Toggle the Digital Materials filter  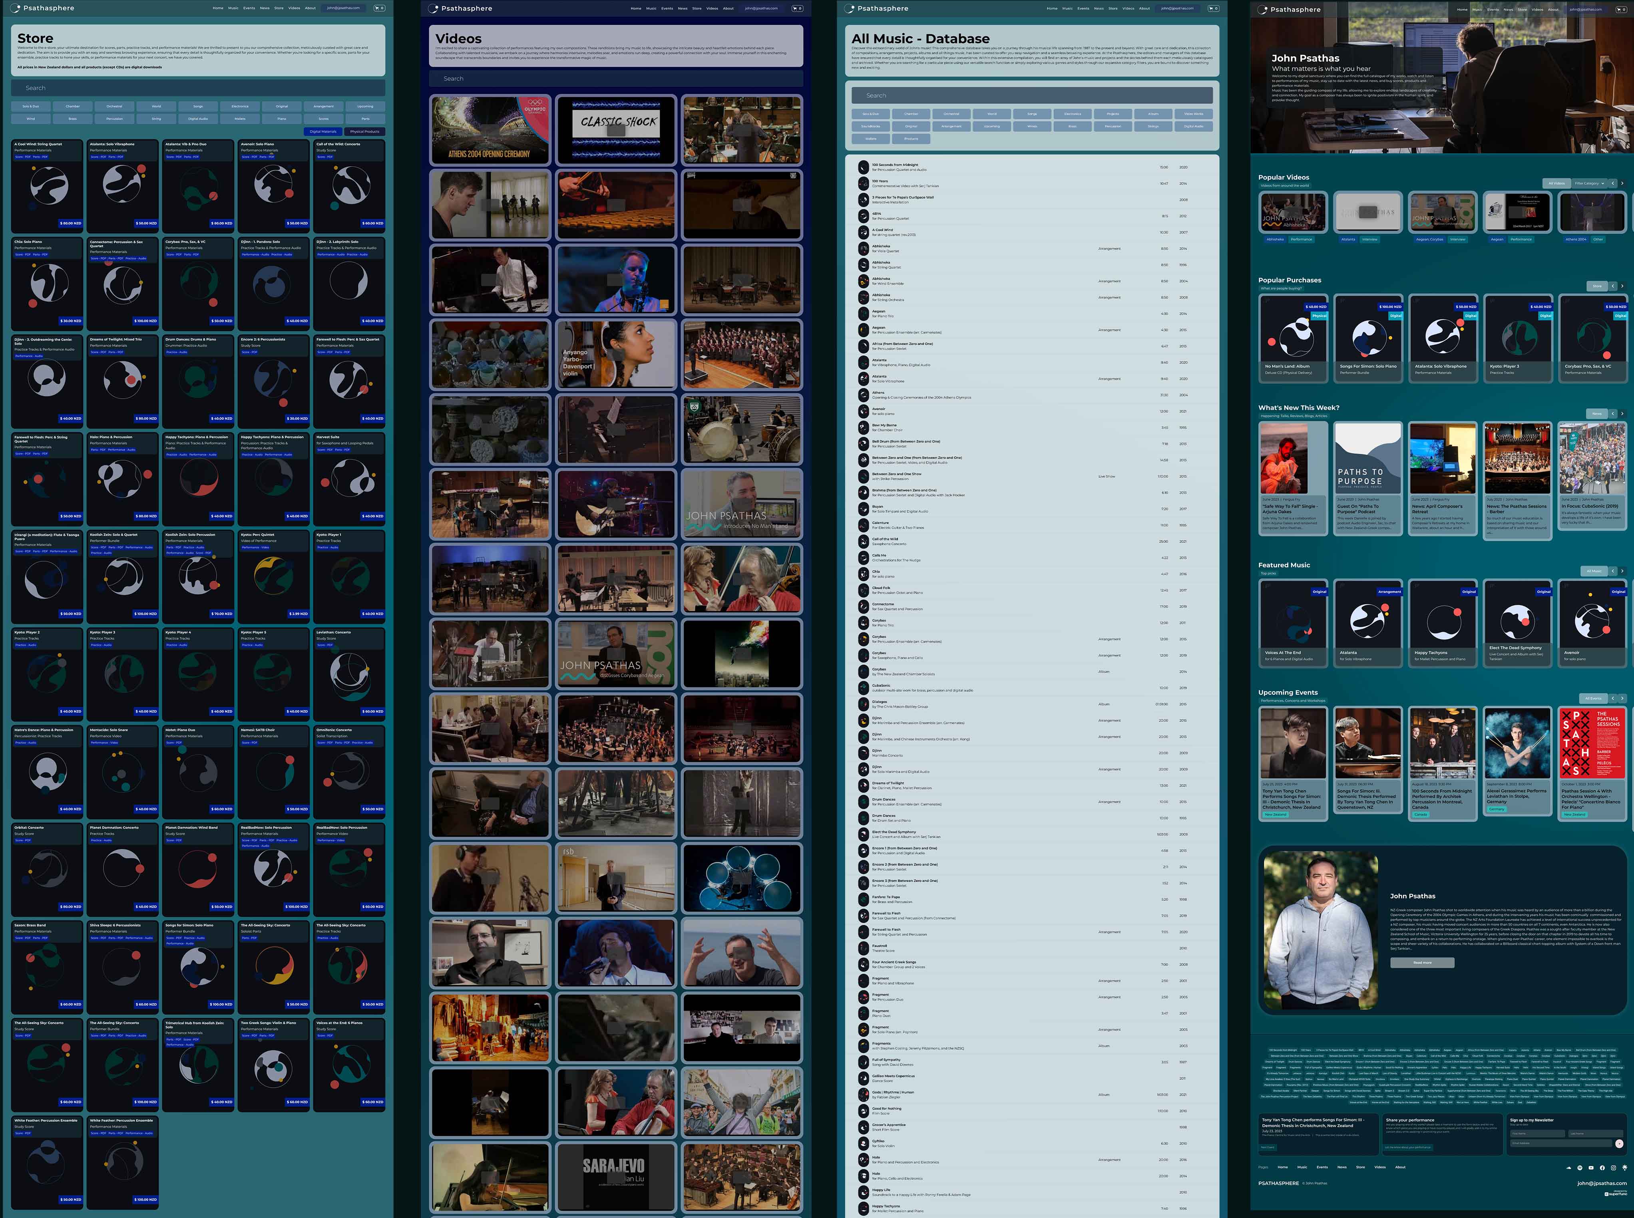pos(323,131)
